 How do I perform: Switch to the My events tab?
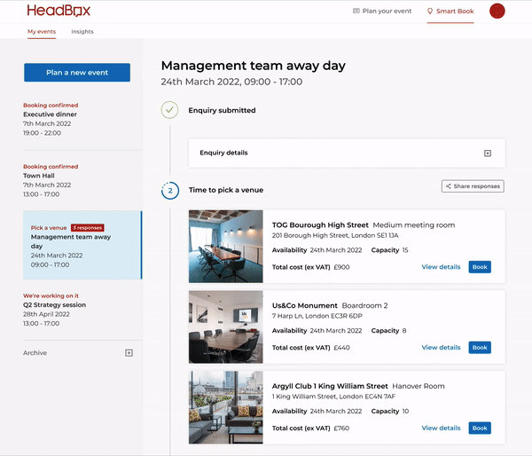click(x=42, y=32)
